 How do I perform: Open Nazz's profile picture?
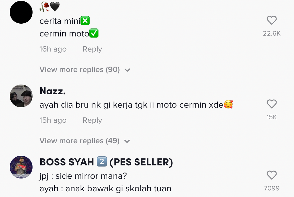(21, 96)
